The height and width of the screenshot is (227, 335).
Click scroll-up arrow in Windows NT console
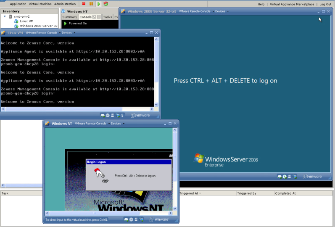pos(175,130)
